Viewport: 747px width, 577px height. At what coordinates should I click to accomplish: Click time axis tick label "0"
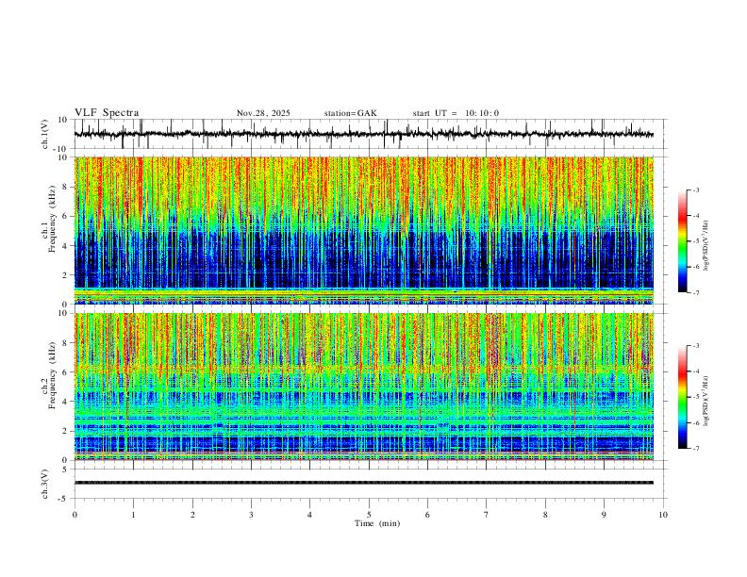pyautogui.click(x=75, y=515)
